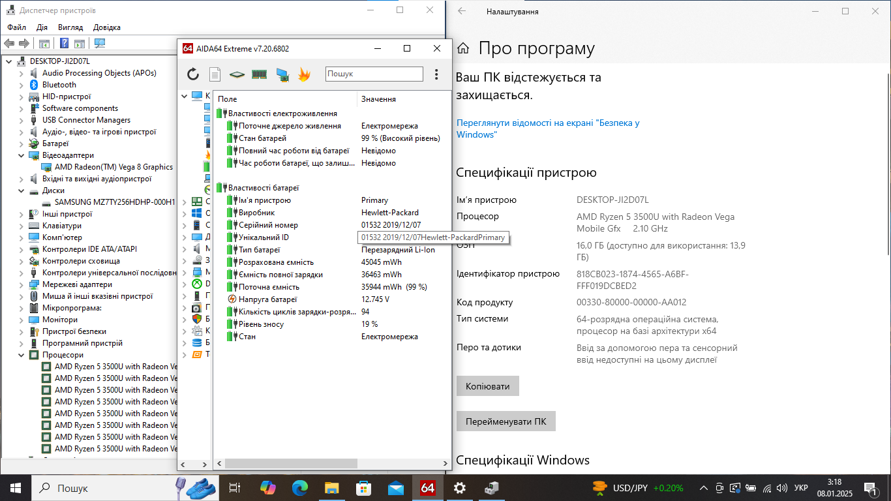This screenshot has width=891, height=501.
Task: Click the Перейменувати ПК button
Action: (x=506, y=421)
